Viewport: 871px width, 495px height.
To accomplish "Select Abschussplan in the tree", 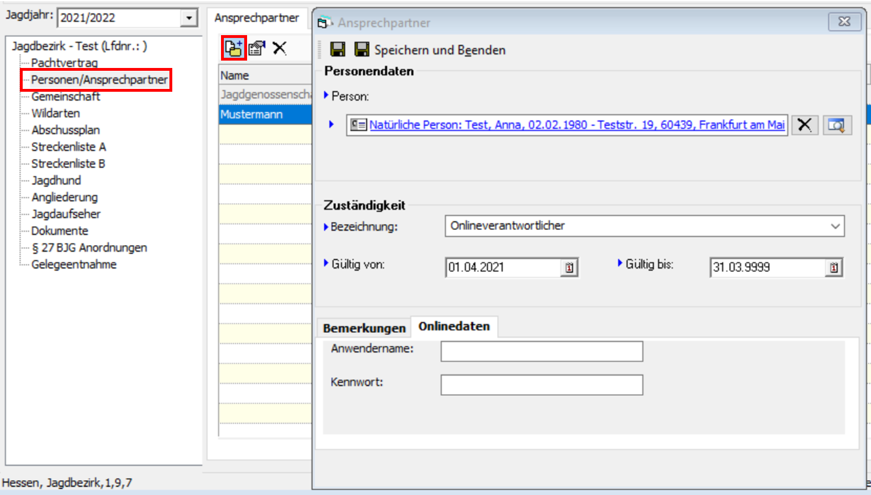I will [x=65, y=130].
